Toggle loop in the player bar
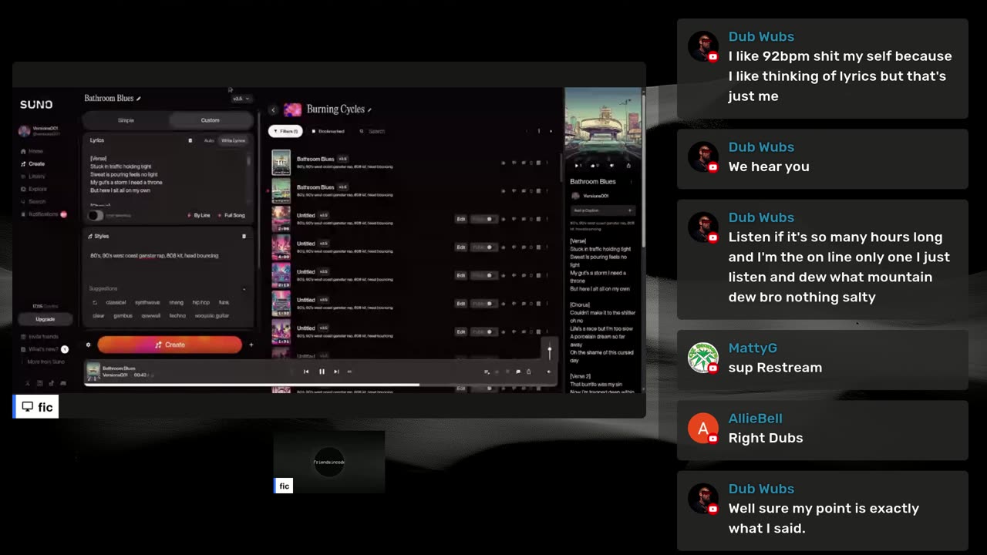The image size is (987, 555). (349, 372)
